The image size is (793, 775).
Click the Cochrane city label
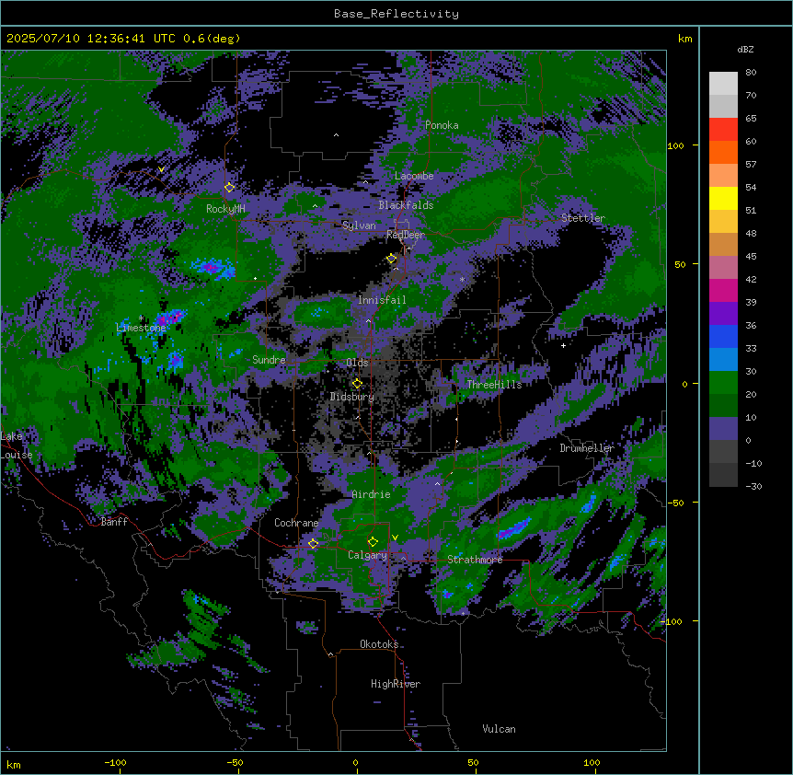tap(296, 523)
